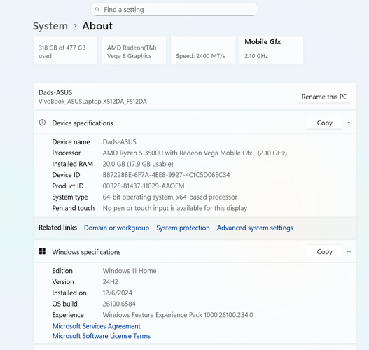Click the Installed on row label
The width and height of the screenshot is (369, 350).
69,293
